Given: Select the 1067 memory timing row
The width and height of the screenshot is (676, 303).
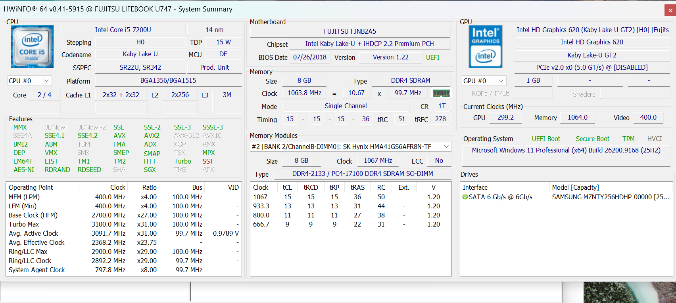Looking at the screenshot, I should pos(351,197).
